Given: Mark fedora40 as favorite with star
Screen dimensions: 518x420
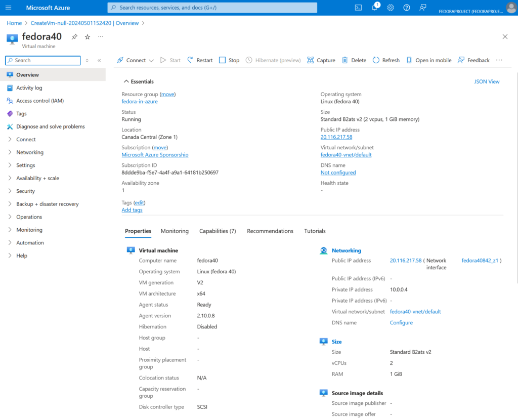Looking at the screenshot, I should [x=88, y=36].
